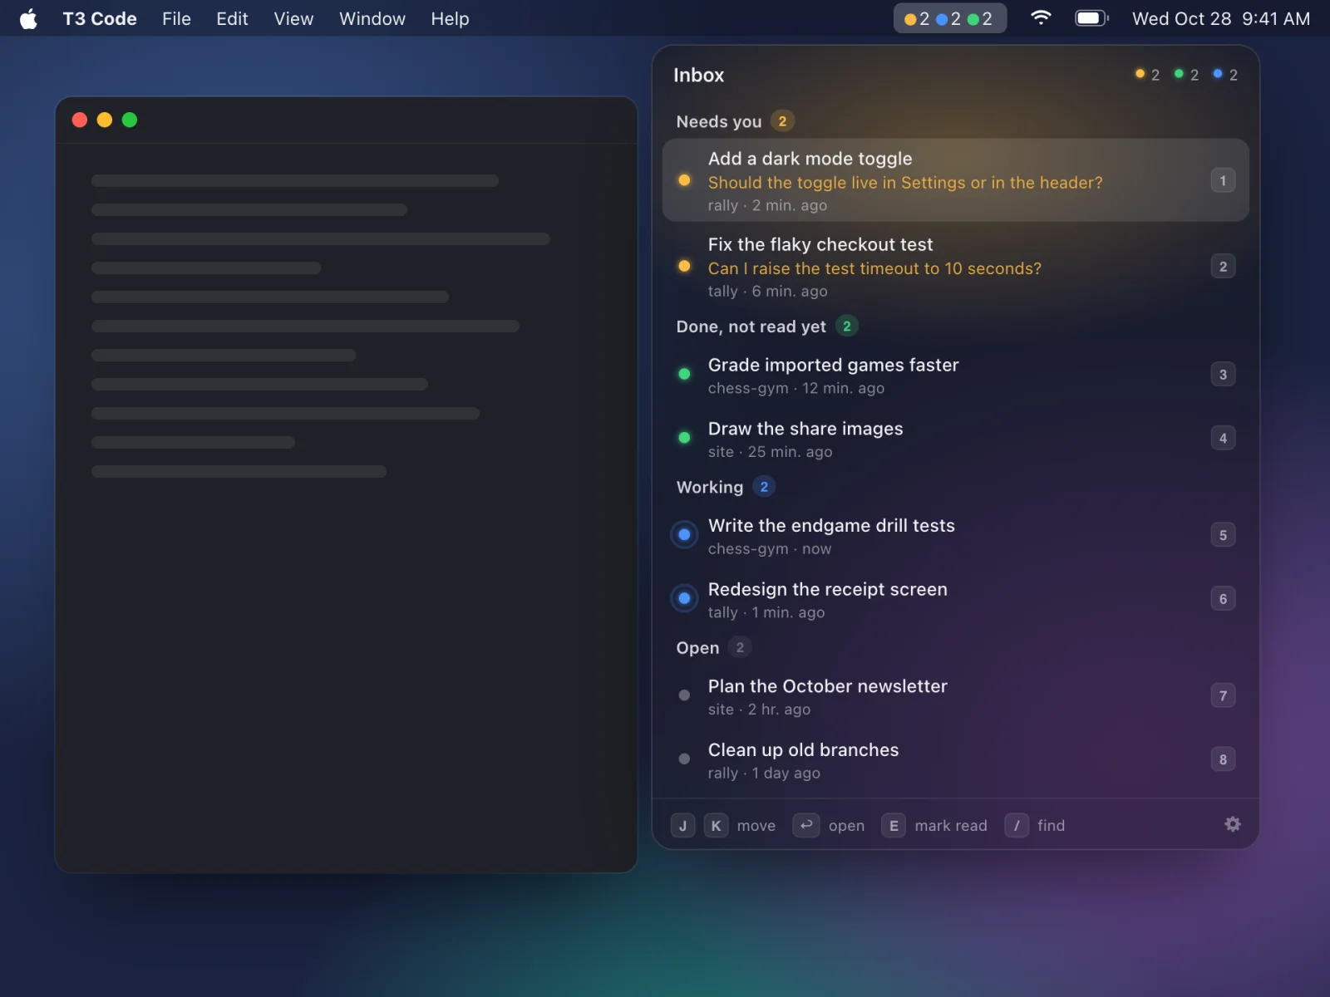
Task: Click the "Needs you" section heading
Action: [719, 121]
